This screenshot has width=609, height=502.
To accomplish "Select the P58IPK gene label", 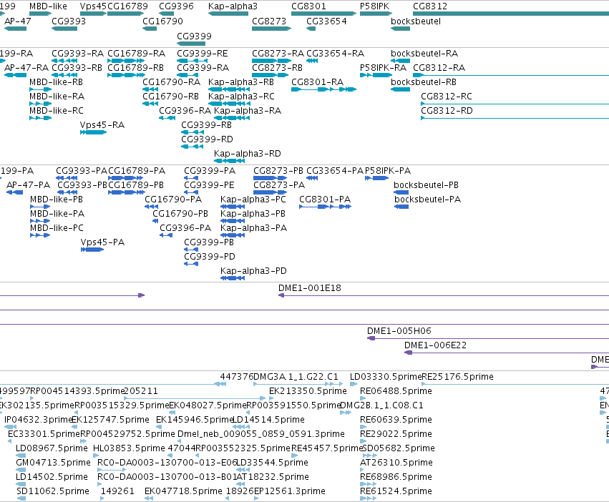I will 375,6.
